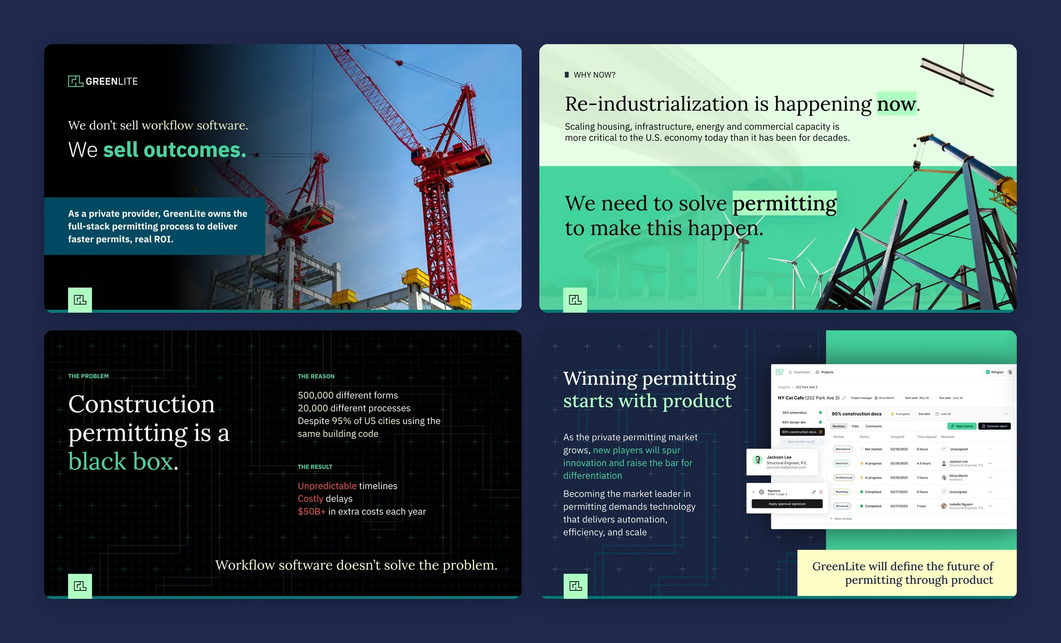Open Dashboard in the mockup navigation
The image size is (1061, 643).
pos(799,372)
